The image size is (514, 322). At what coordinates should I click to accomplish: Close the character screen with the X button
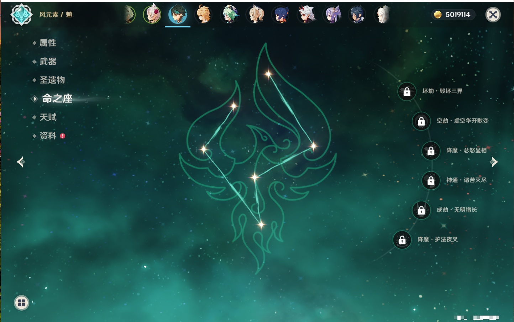pyautogui.click(x=493, y=15)
